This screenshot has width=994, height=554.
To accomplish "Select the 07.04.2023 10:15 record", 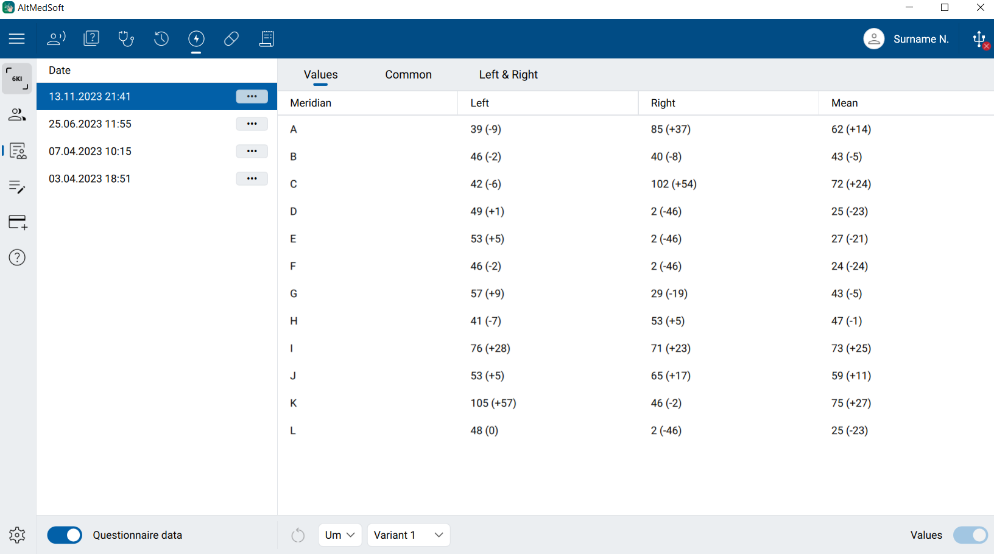I will (x=90, y=151).
